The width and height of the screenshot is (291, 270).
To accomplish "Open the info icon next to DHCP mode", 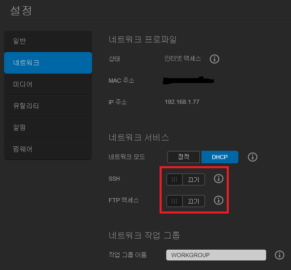I will point(252,157).
